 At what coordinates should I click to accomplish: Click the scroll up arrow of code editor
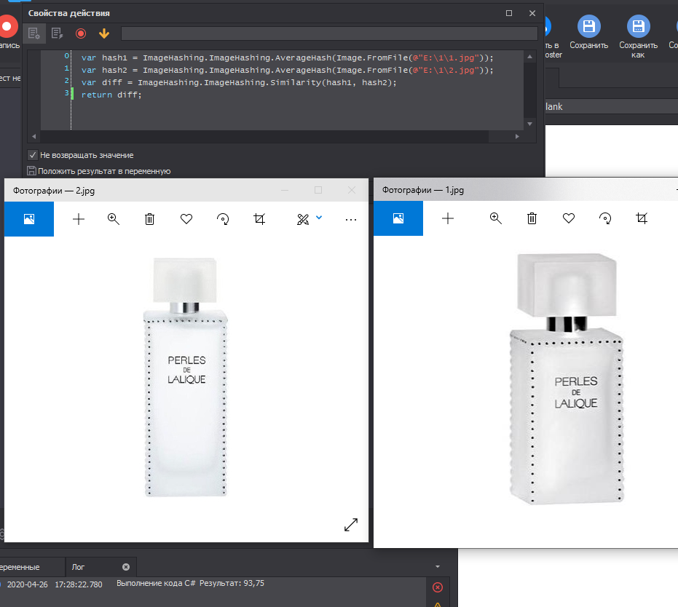[x=529, y=57]
